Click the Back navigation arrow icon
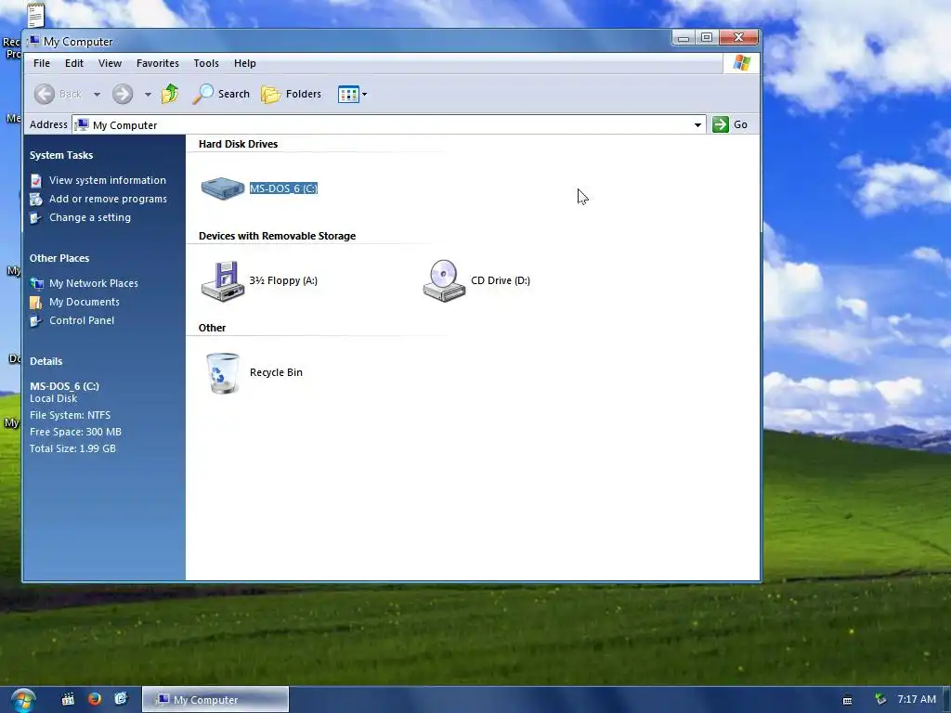Screen dimensions: 951x713 point(45,94)
